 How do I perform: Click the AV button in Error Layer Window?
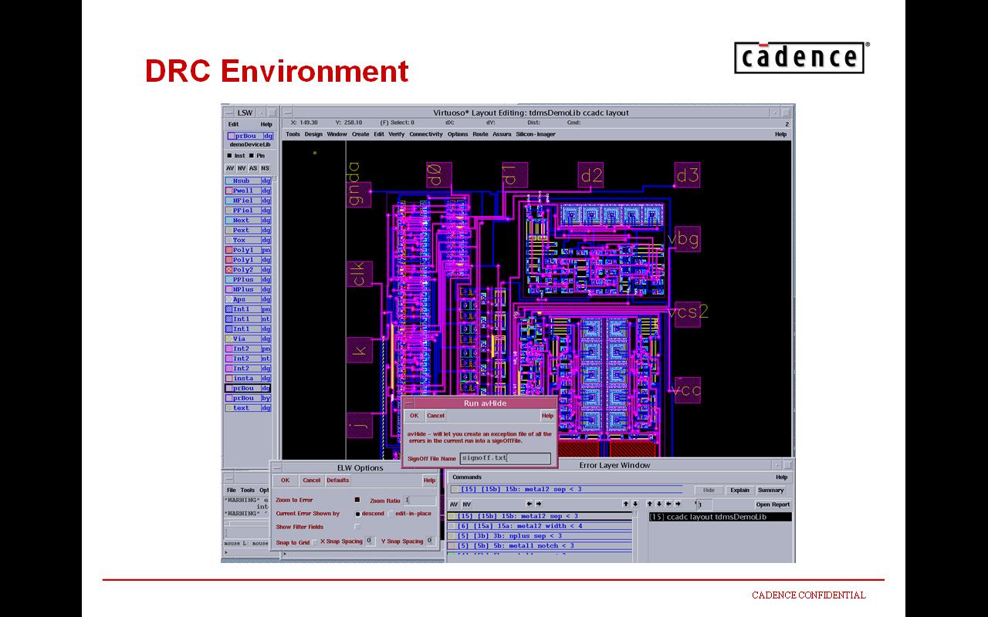click(454, 504)
